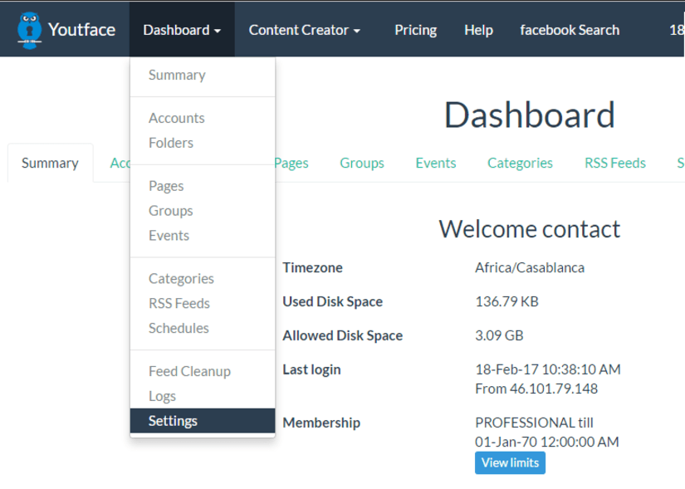Click the Last login label

click(x=311, y=369)
